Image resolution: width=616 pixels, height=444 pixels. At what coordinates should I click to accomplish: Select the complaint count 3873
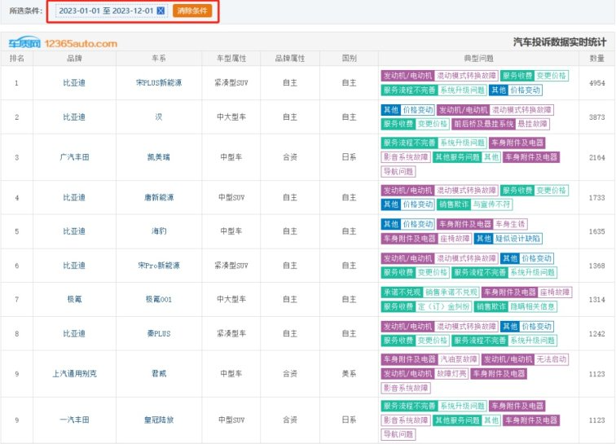[596, 116]
